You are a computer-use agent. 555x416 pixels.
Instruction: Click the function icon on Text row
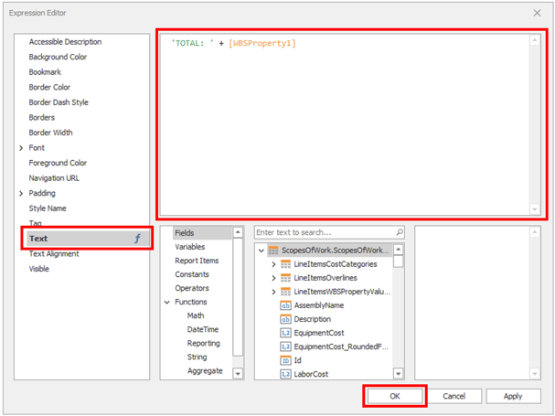click(137, 239)
